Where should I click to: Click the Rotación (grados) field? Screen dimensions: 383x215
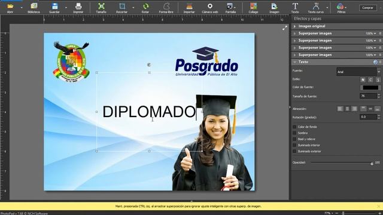point(369,117)
